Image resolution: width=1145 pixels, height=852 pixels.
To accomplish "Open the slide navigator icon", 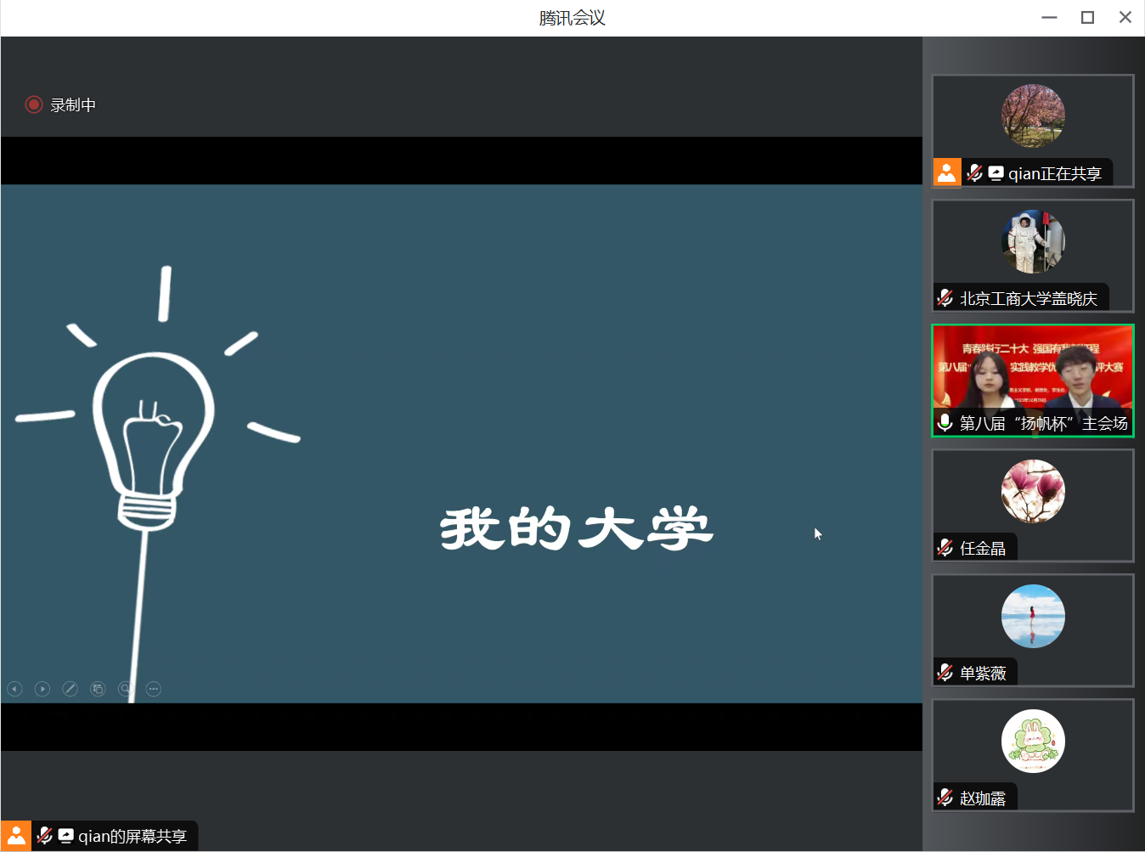I will (x=98, y=689).
